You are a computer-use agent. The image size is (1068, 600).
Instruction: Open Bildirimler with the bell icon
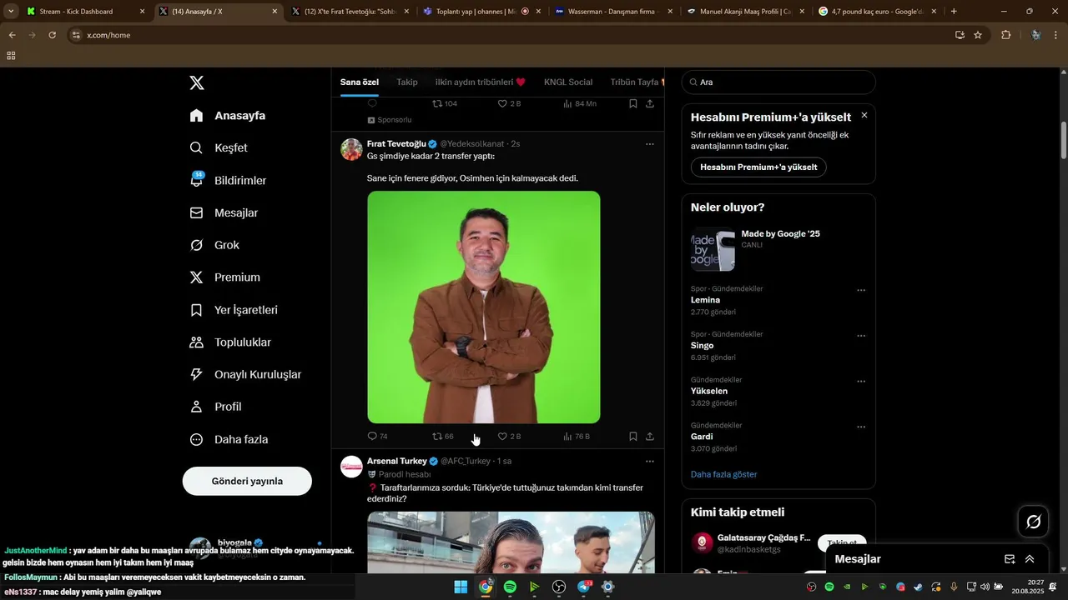tap(228, 180)
